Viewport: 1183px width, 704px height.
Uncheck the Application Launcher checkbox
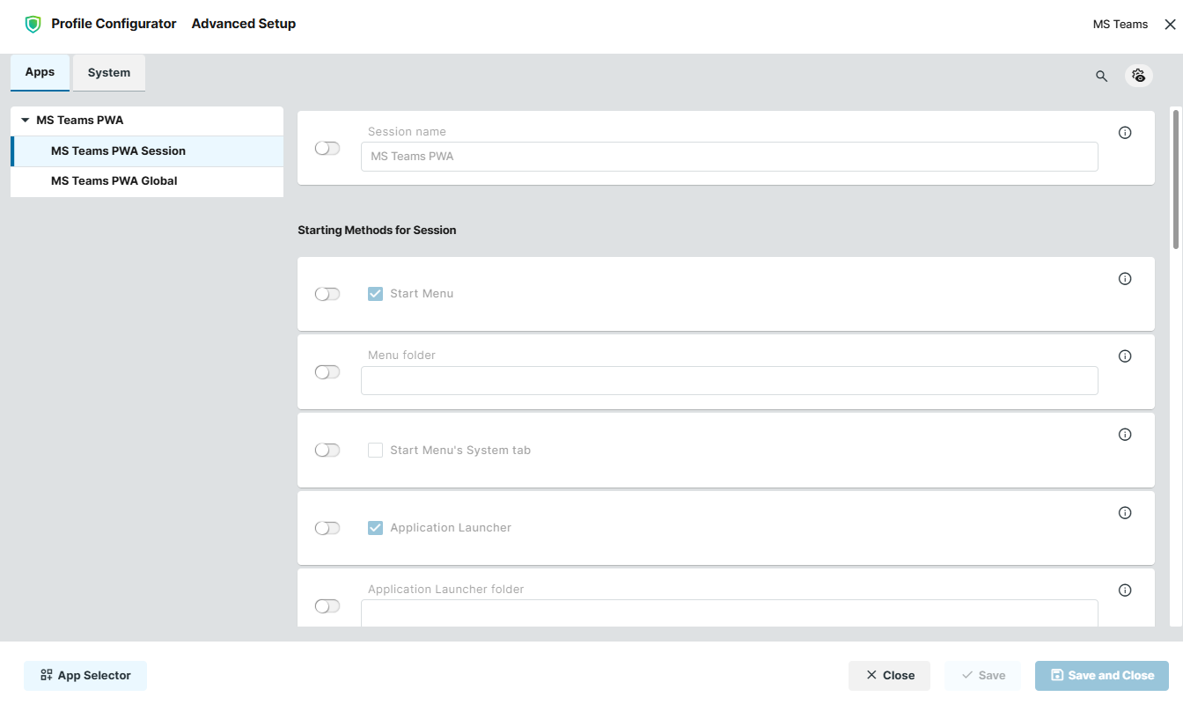click(x=375, y=528)
